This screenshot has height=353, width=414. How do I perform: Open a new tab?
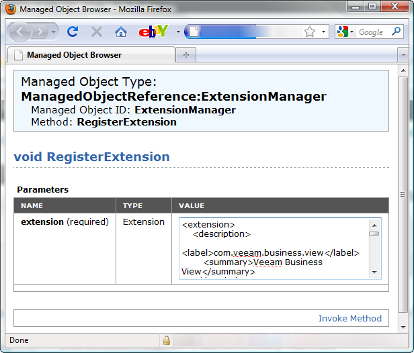[186, 55]
